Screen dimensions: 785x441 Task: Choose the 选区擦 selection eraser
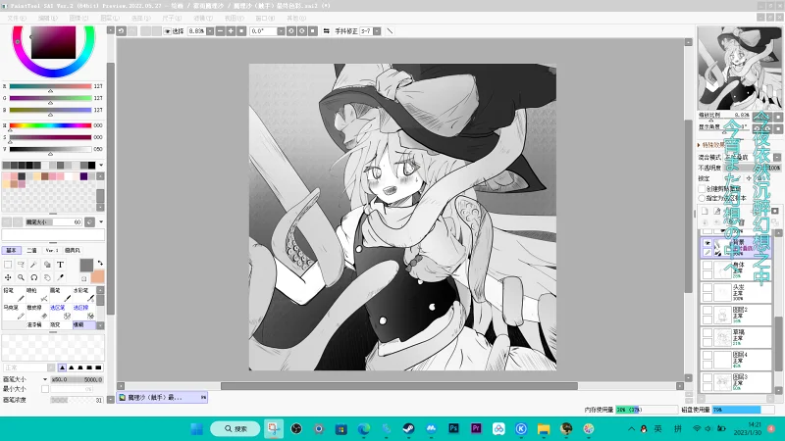coord(84,312)
